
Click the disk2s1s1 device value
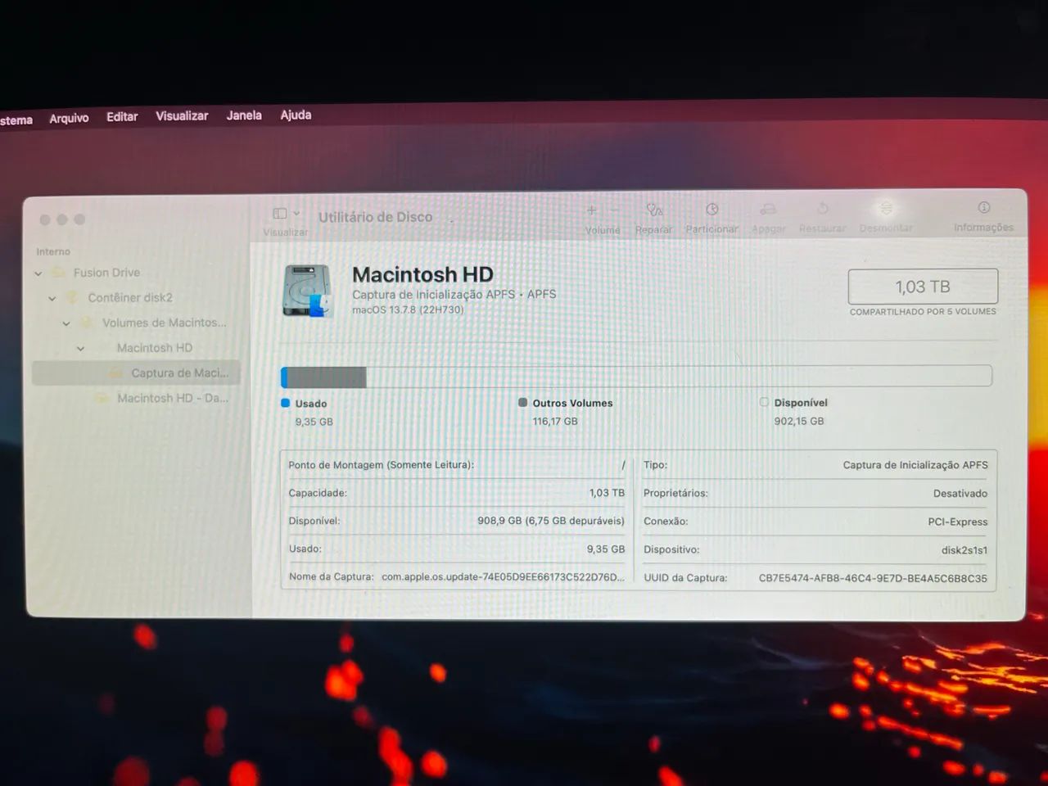click(x=964, y=550)
